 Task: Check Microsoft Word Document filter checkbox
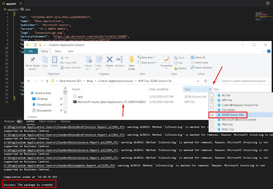212,120
